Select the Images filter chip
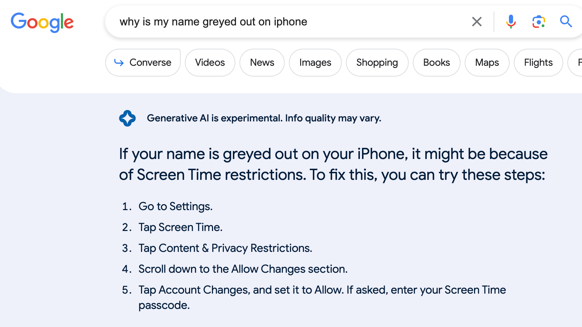 [315, 63]
